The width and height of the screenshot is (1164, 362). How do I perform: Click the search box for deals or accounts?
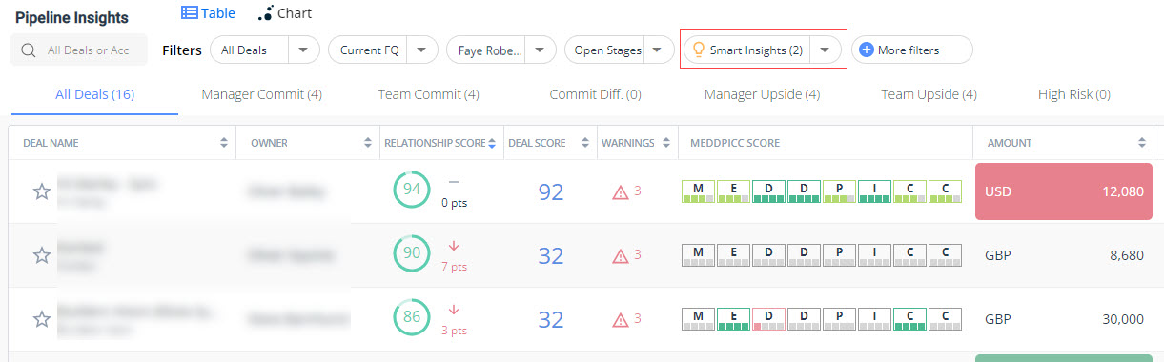[78, 50]
